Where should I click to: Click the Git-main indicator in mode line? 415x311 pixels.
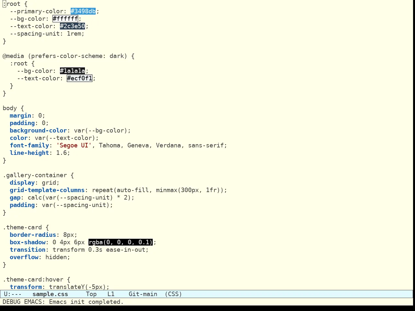pyautogui.click(x=143, y=294)
